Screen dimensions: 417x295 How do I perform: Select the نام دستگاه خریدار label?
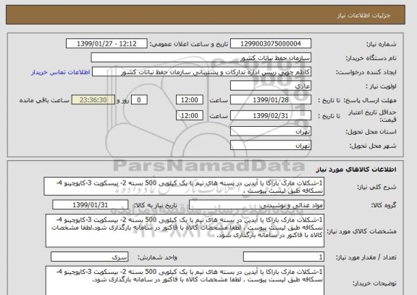pos(371,58)
